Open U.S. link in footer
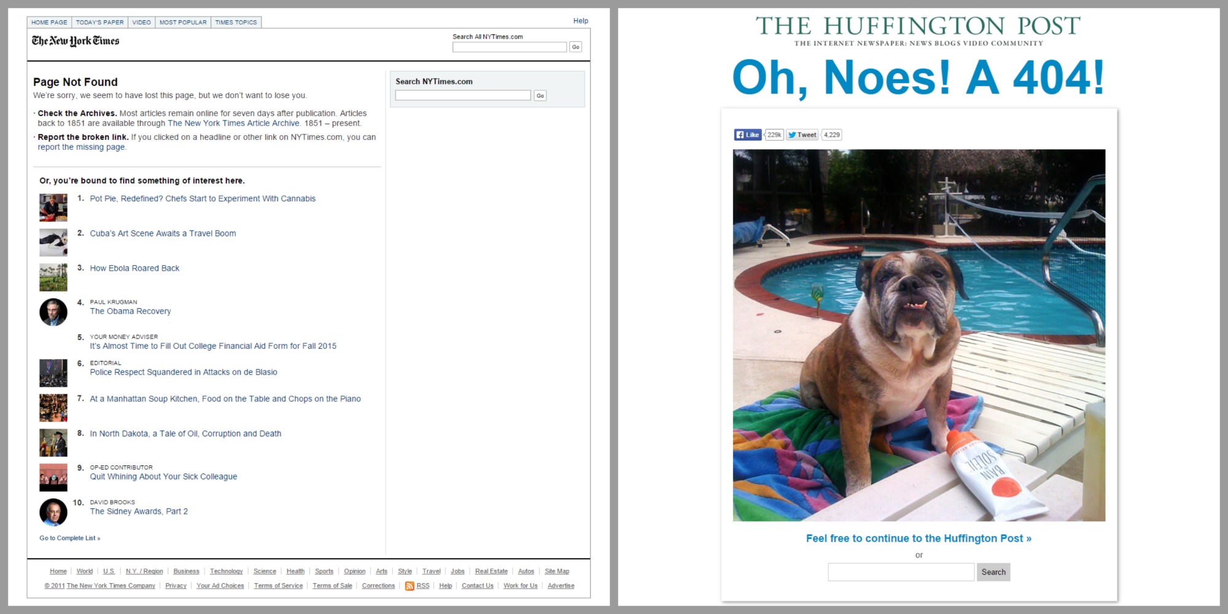 109,572
